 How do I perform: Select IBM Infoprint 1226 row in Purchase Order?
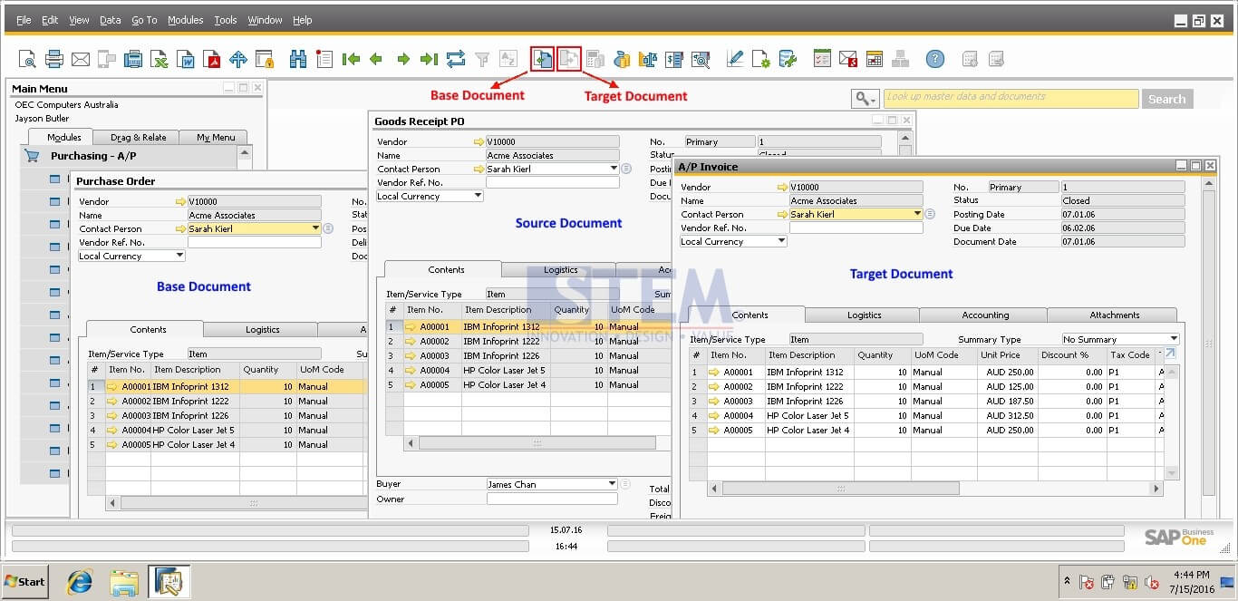pyautogui.click(x=227, y=415)
